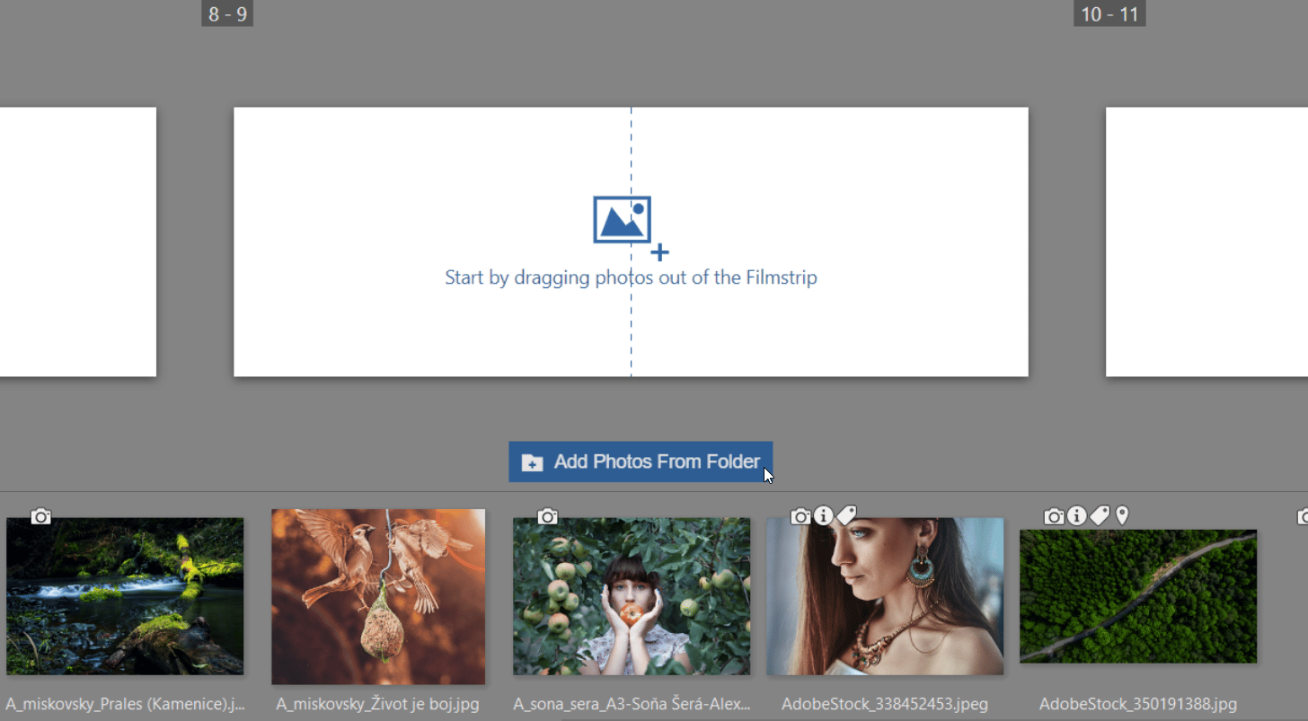Click camera icon above the forest stream photo
The image size is (1308, 721).
tap(40, 516)
